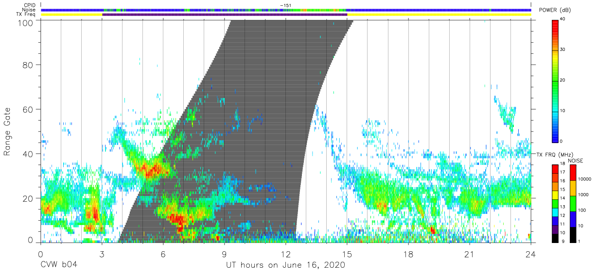Pick the green NOISE legend segment
The image size is (597, 275).
click(x=573, y=204)
